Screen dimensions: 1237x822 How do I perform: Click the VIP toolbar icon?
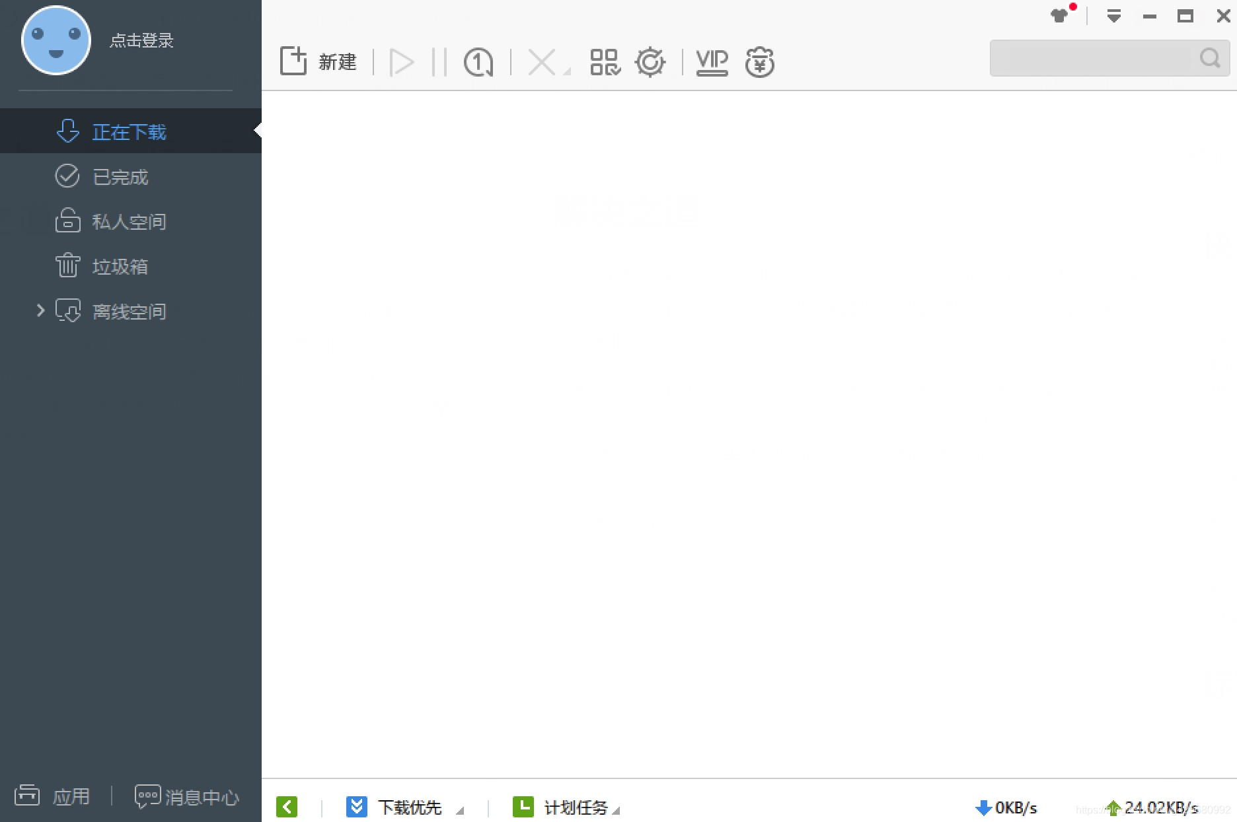pos(712,63)
